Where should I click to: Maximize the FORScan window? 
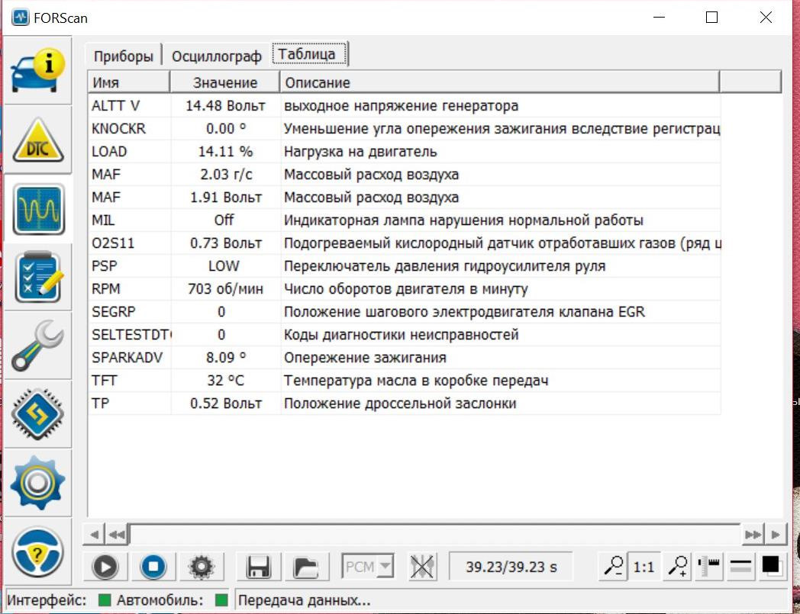(x=711, y=18)
